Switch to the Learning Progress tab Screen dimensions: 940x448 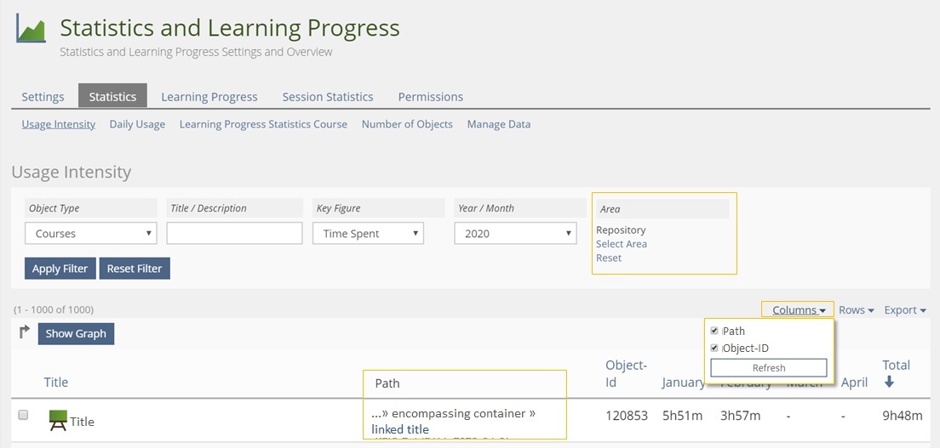point(209,97)
